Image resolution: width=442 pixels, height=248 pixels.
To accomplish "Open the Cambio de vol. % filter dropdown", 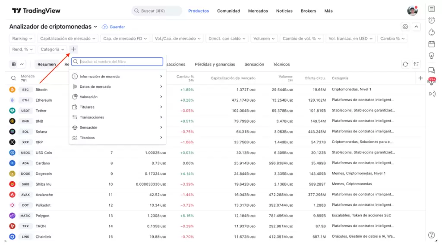I will [302, 38].
